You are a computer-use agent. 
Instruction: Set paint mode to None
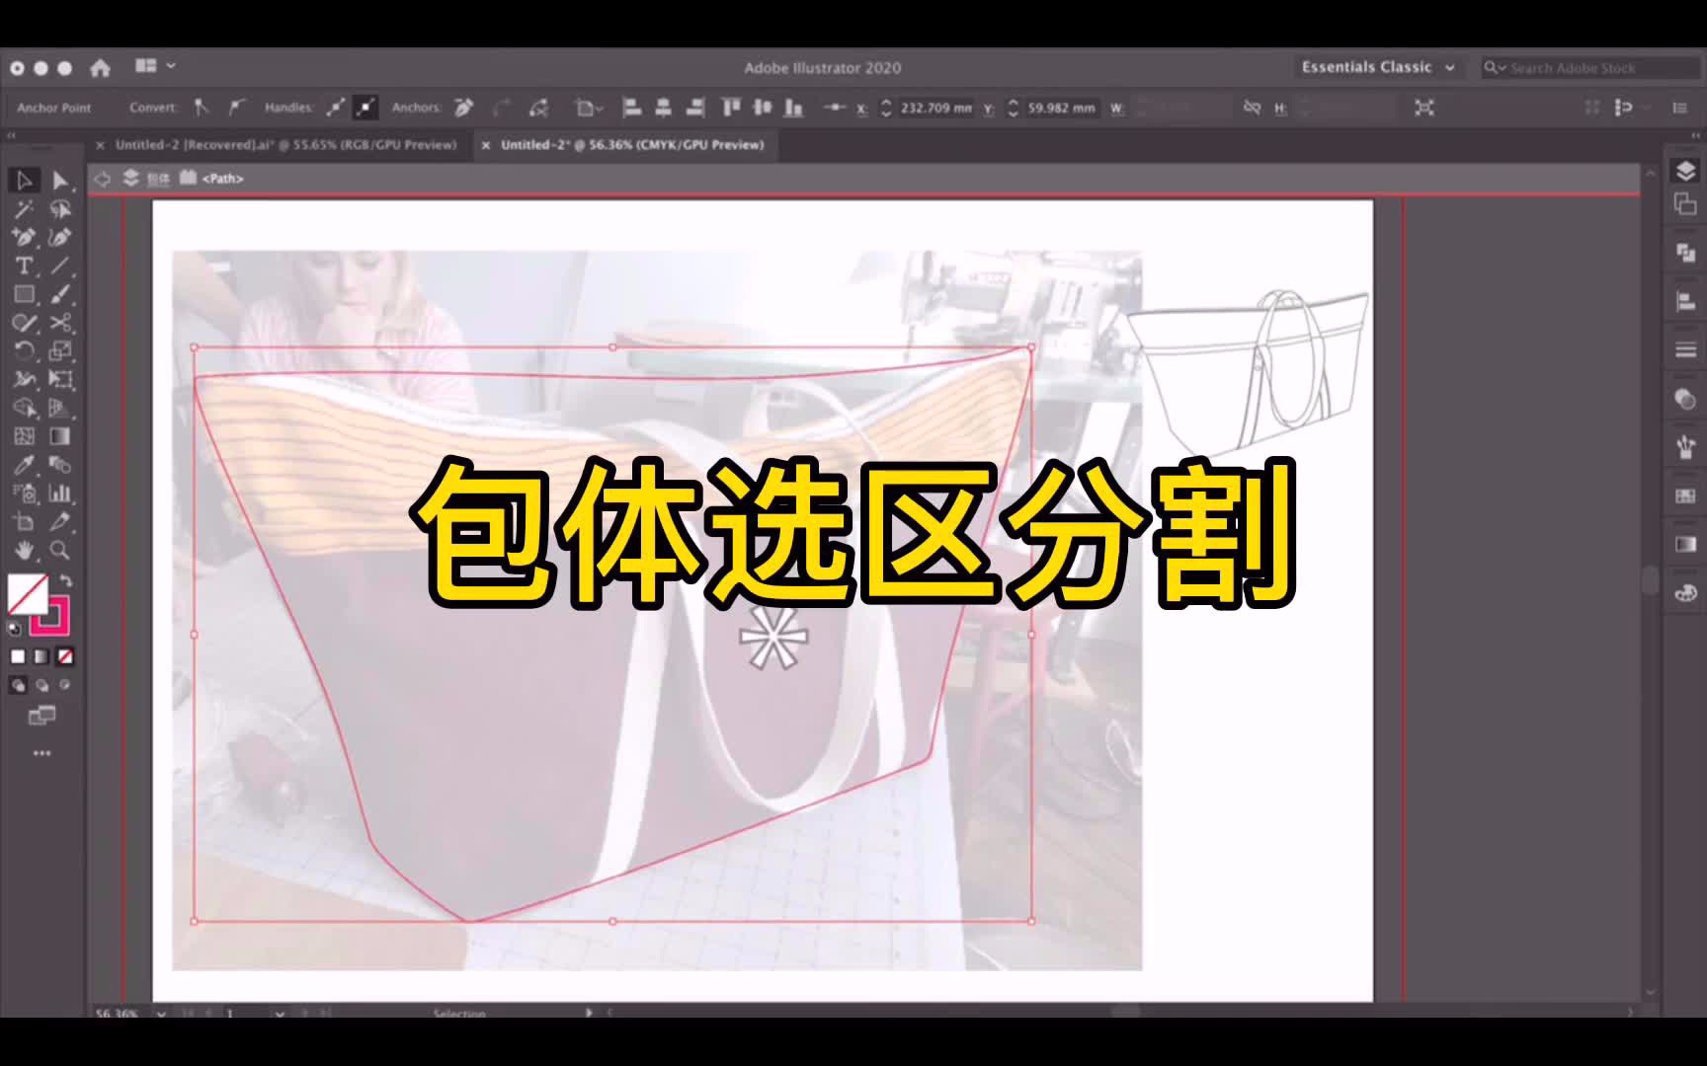coord(65,656)
